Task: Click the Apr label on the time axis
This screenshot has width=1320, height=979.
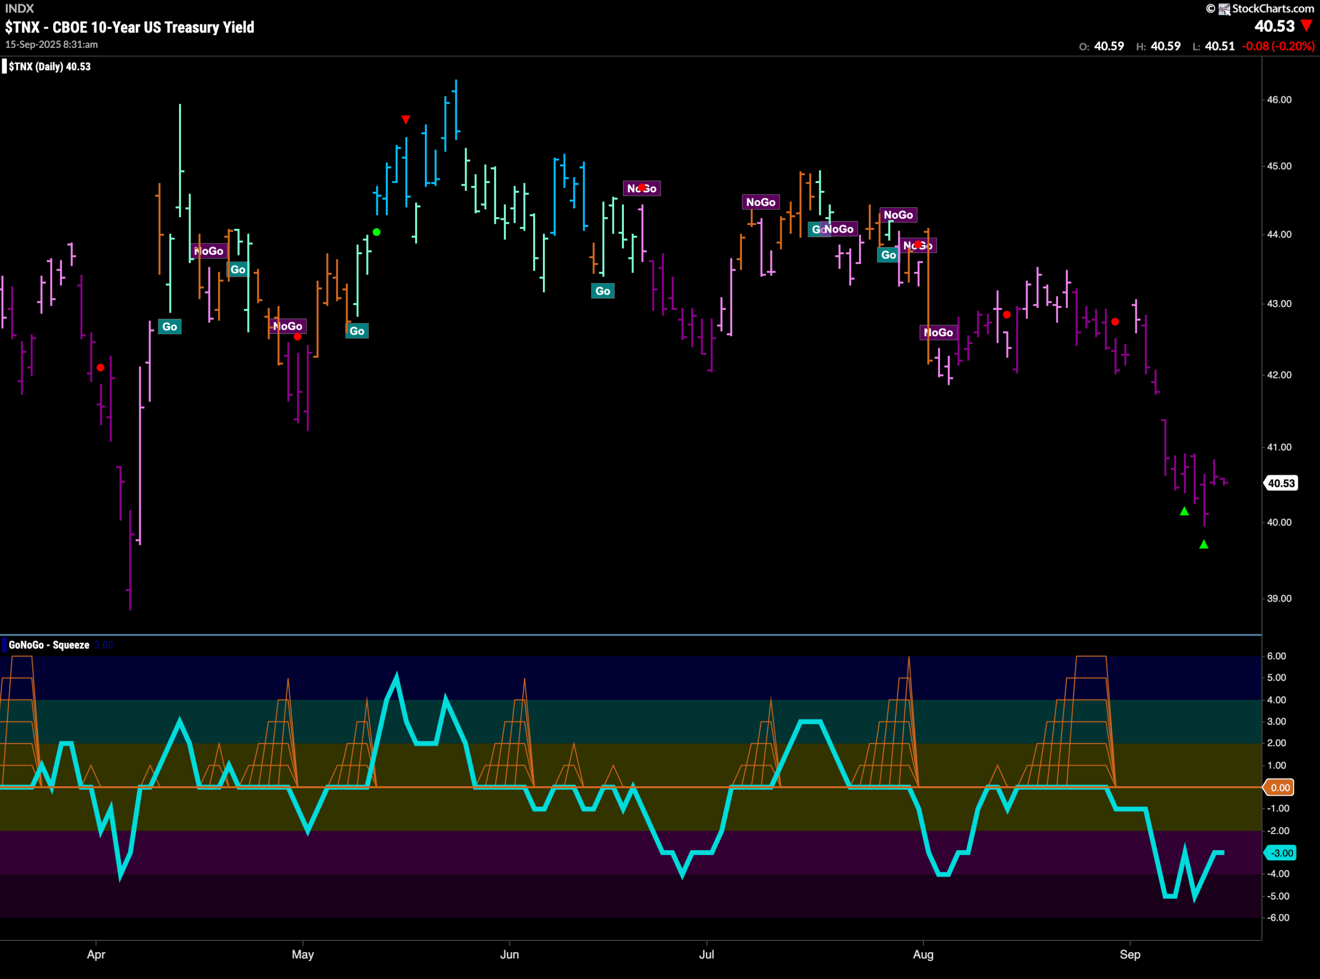Action: point(96,954)
